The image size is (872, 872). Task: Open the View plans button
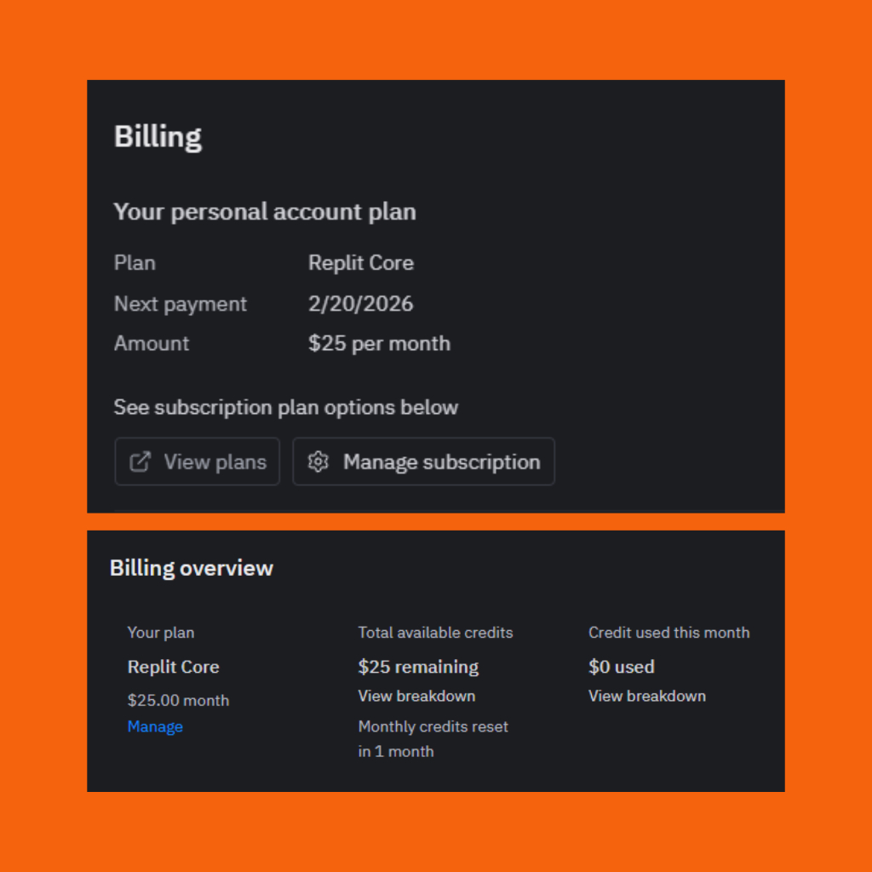pos(198,462)
